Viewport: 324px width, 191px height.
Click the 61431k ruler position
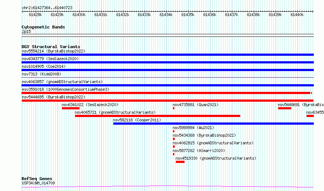coord(101,15)
